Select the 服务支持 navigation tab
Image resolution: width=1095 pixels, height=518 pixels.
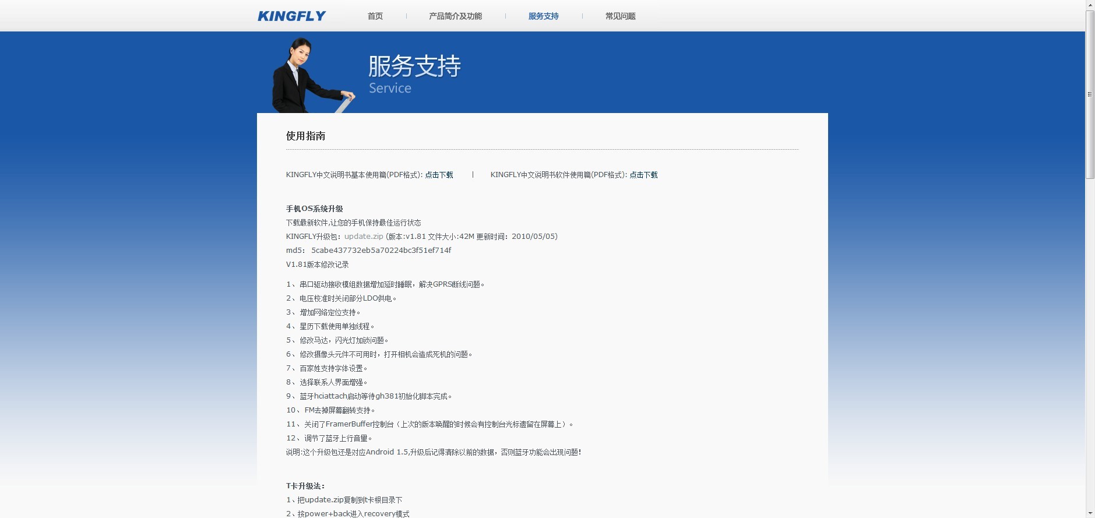click(543, 16)
